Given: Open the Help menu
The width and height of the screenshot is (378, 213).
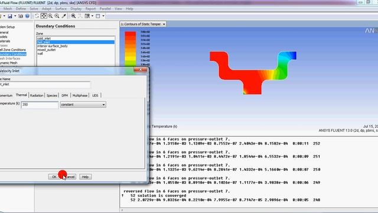Looking at the screenshot, I should 129,9.
